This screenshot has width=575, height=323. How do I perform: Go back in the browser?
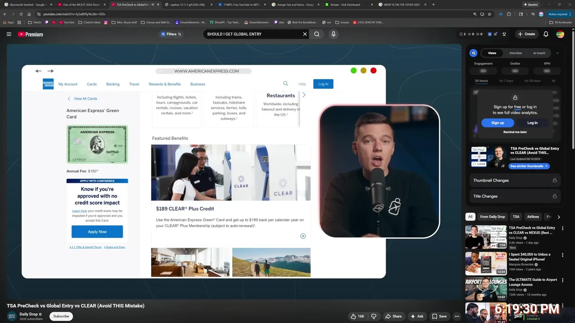(x=5, y=14)
